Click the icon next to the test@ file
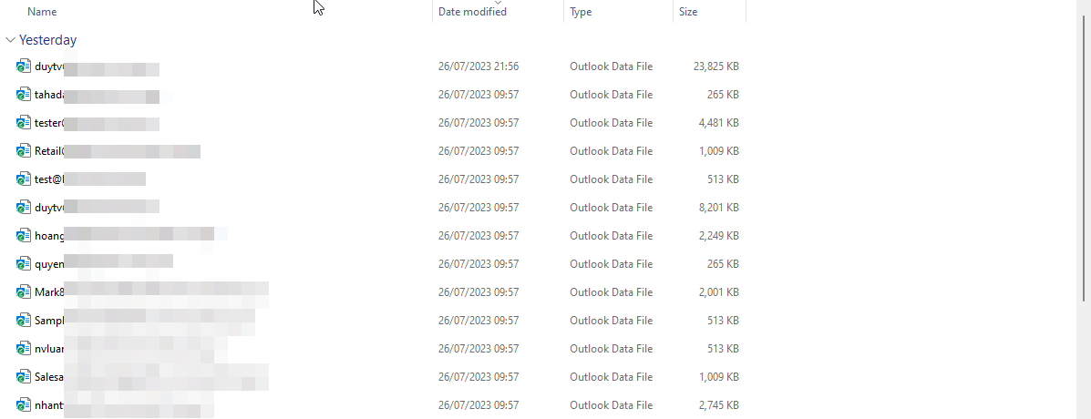 click(x=24, y=179)
